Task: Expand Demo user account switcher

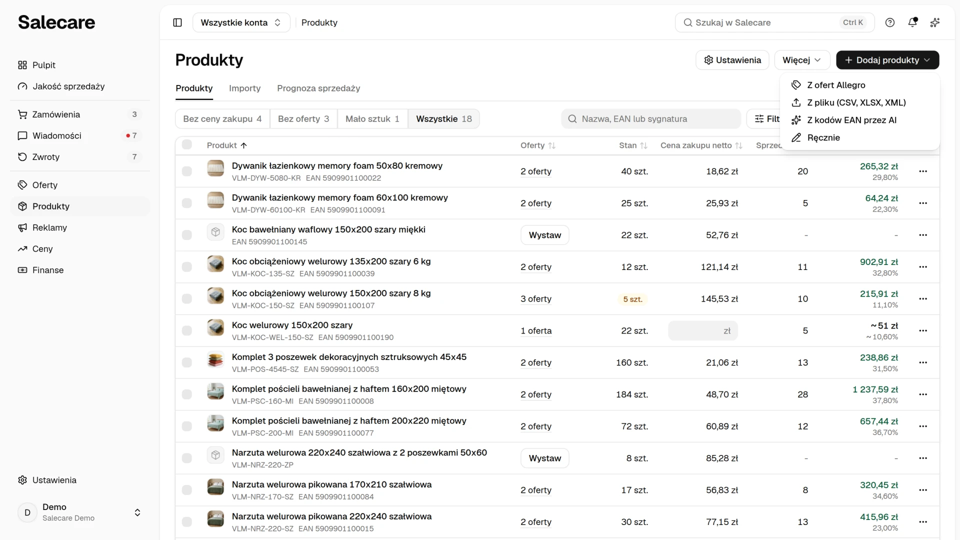Action: click(80, 512)
